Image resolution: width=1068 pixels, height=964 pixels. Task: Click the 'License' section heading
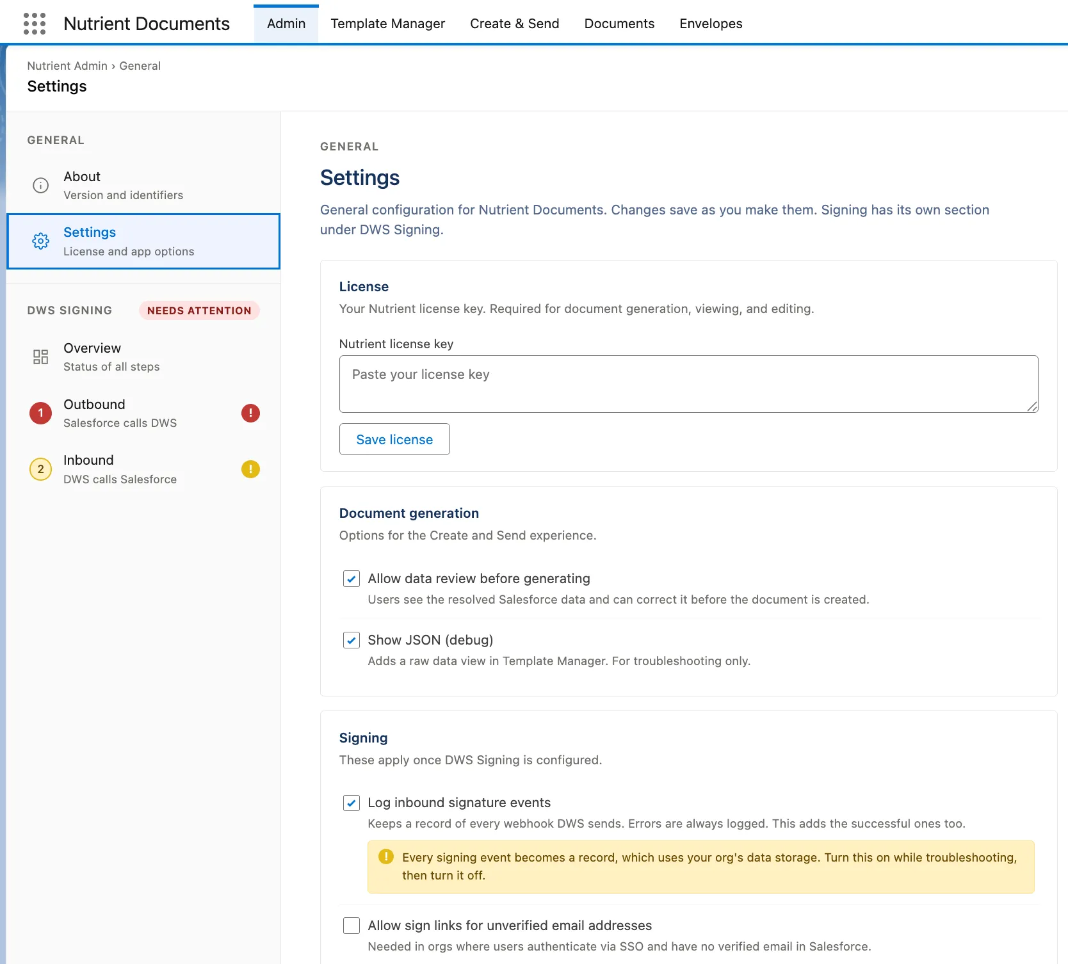pyautogui.click(x=364, y=287)
